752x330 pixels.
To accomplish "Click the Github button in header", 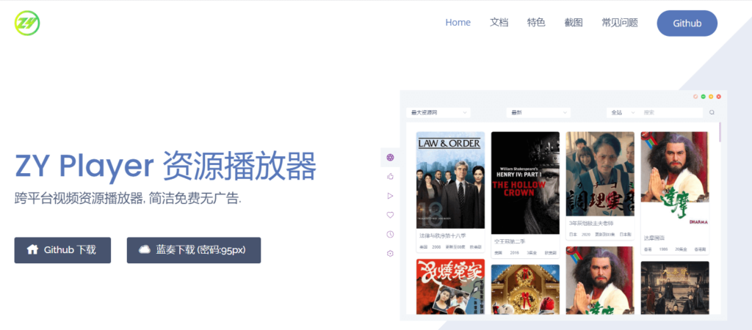I will tap(687, 23).
